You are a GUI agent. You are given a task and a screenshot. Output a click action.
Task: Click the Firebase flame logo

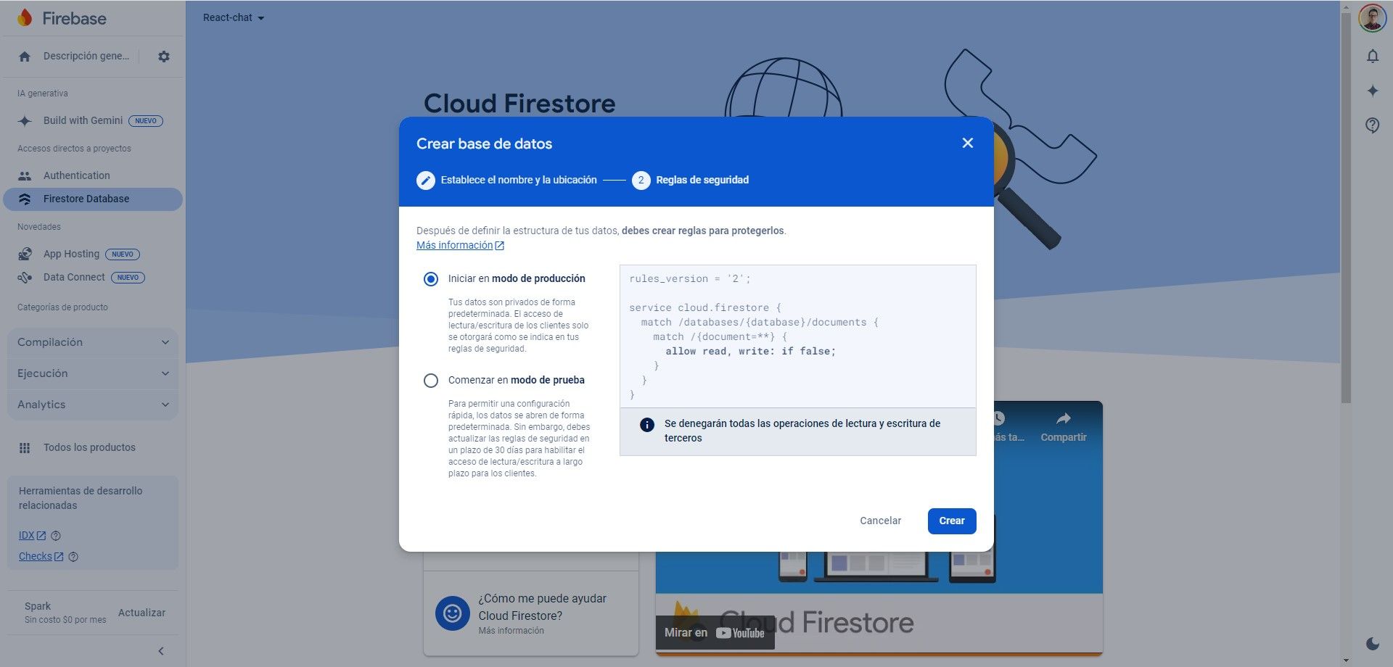click(x=25, y=18)
